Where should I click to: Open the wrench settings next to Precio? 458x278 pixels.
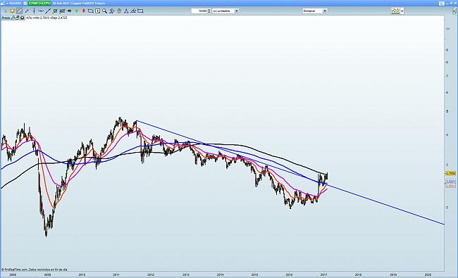click(13, 18)
